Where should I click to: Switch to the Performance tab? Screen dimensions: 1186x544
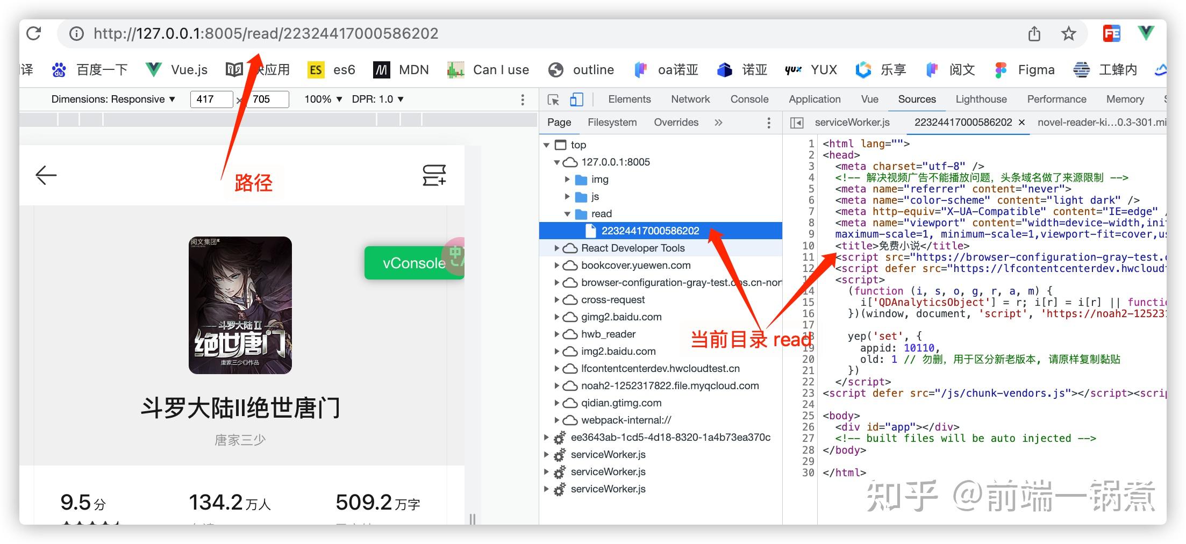tap(1056, 99)
